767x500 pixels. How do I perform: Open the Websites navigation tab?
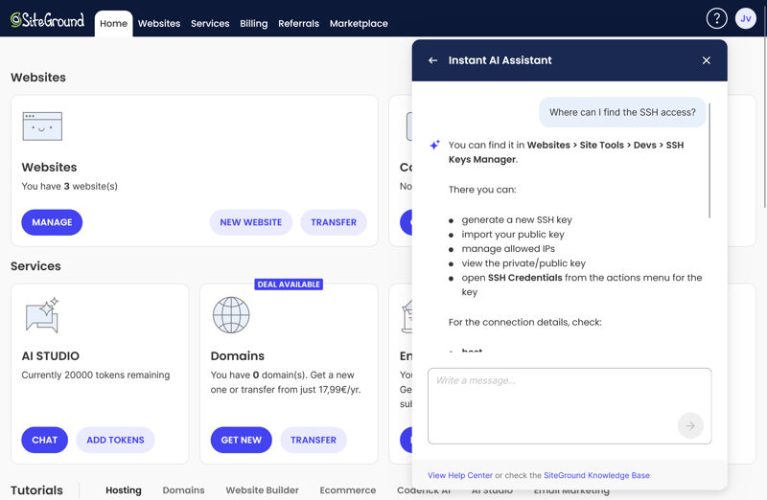pyautogui.click(x=159, y=23)
